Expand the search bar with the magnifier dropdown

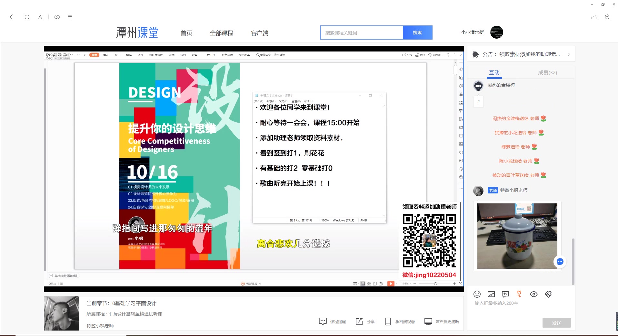point(257,55)
